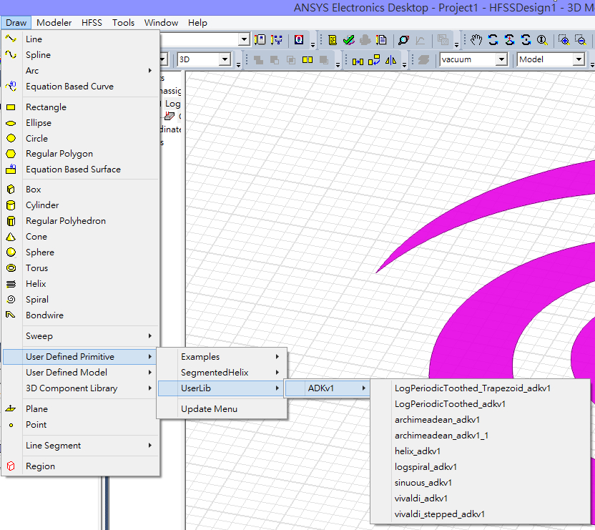Click the zoom out toolbar icon
595x530 pixels.
tap(580, 39)
